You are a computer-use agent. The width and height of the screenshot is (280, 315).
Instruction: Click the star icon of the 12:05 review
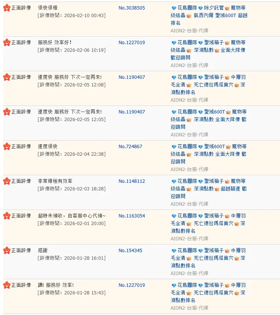[6, 112]
